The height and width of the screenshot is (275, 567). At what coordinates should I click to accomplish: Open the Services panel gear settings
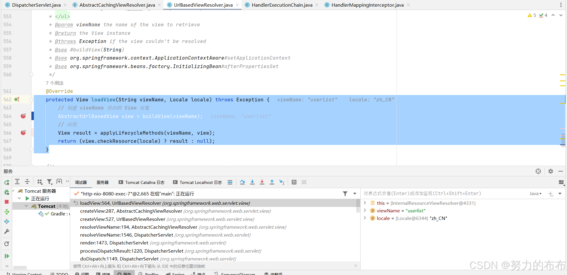551,171
